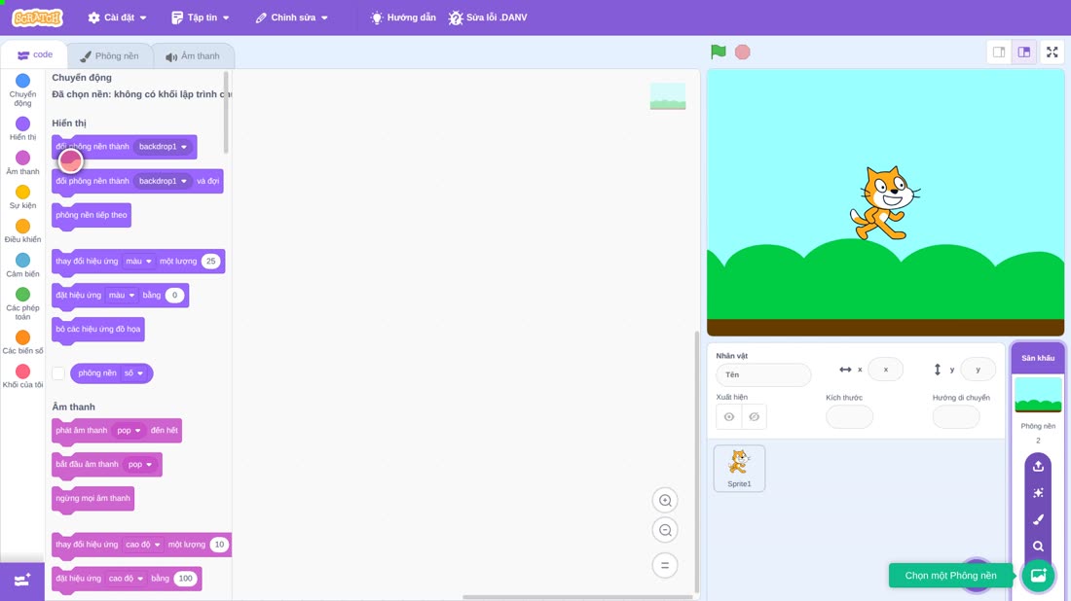Expand the màu dropdown in đặt hiệu ứng block
The height and width of the screenshot is (601, 1071).
(122, 296)
